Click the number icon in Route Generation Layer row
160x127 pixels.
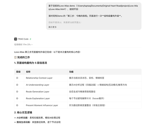(17, 92)
